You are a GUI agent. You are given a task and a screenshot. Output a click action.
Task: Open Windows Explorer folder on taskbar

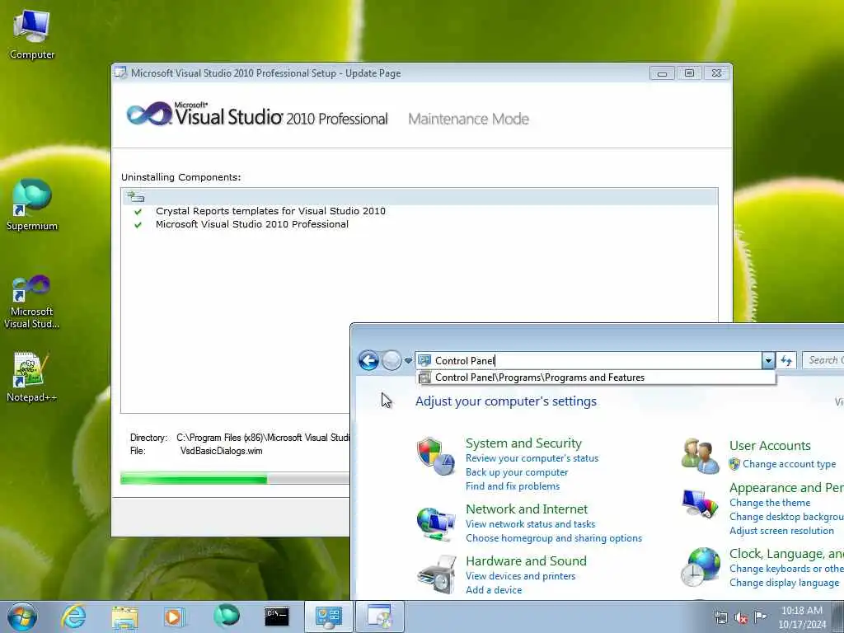(x=124, y=617)
